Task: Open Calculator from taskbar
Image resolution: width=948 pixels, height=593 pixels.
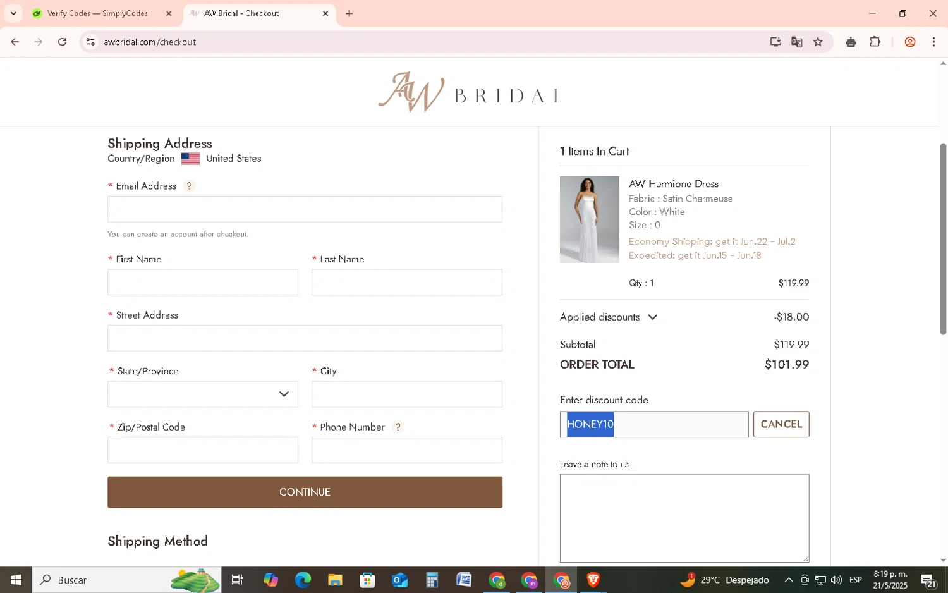Action: [432, 580]
